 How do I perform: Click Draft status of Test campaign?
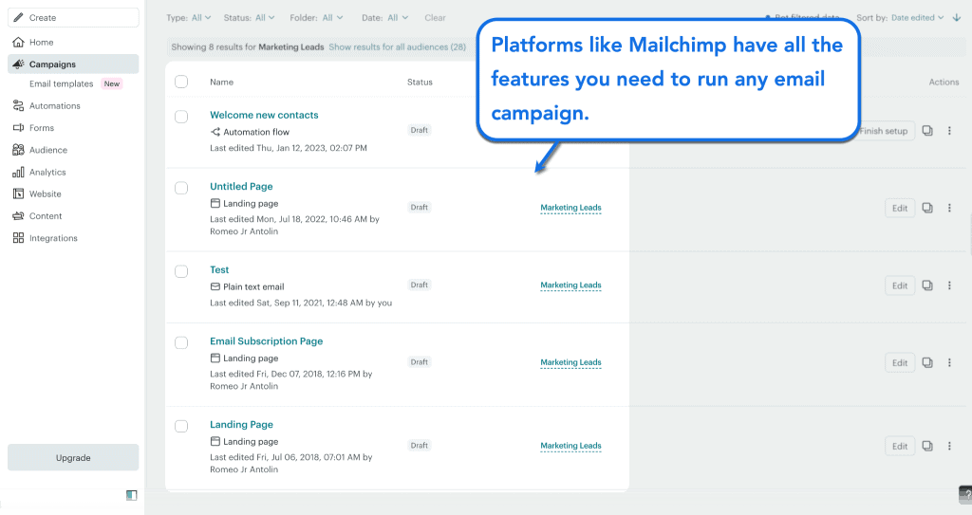tap(419, 285)
